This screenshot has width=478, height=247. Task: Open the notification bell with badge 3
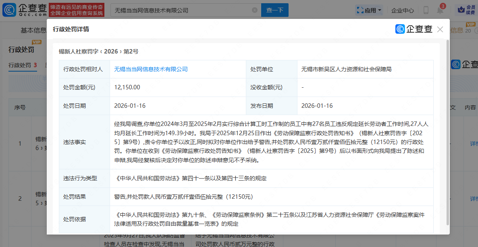coord(440,10)
